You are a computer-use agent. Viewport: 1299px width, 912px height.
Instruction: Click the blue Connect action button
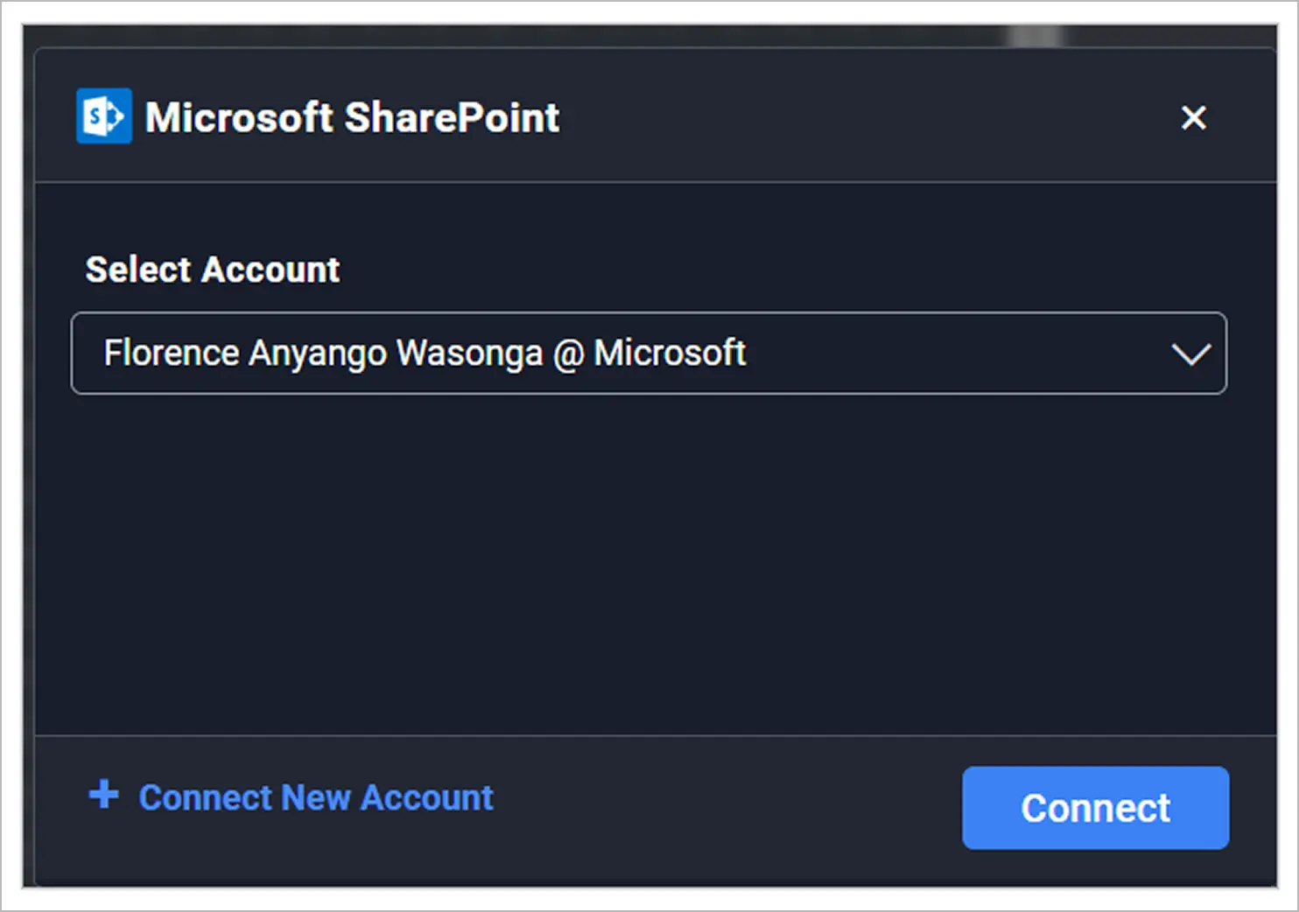click(1094, 808)
